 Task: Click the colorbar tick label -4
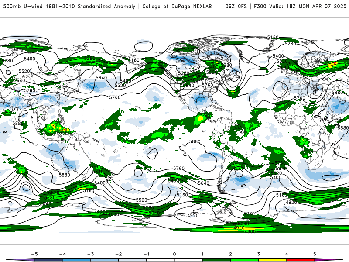click(62, 254)
